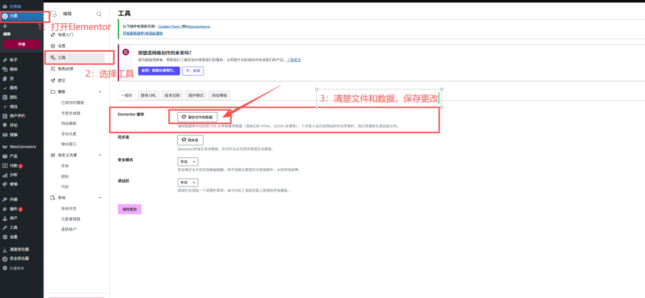Screen dimensions: 645x298
Task: Open 角色经理 role manager
Action: [x=66, y=69]
